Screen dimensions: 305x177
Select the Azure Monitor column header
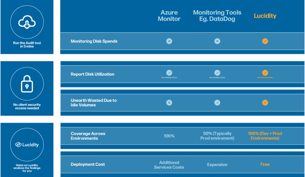pyautogui.click(x=169, y=16)
